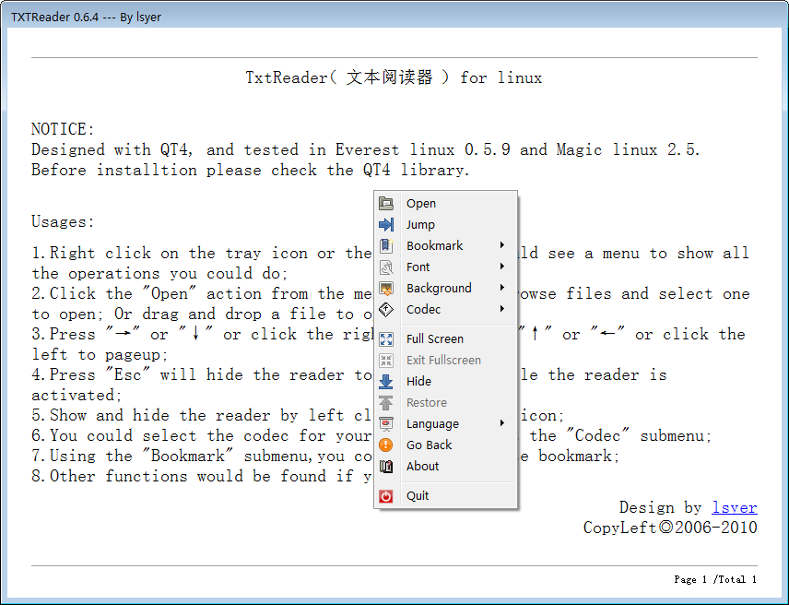The height and width of the screenshot is (605, 789).
Task: Click the TXTReader 0.6.4 title bar
Action: click(x=394, y=17)
